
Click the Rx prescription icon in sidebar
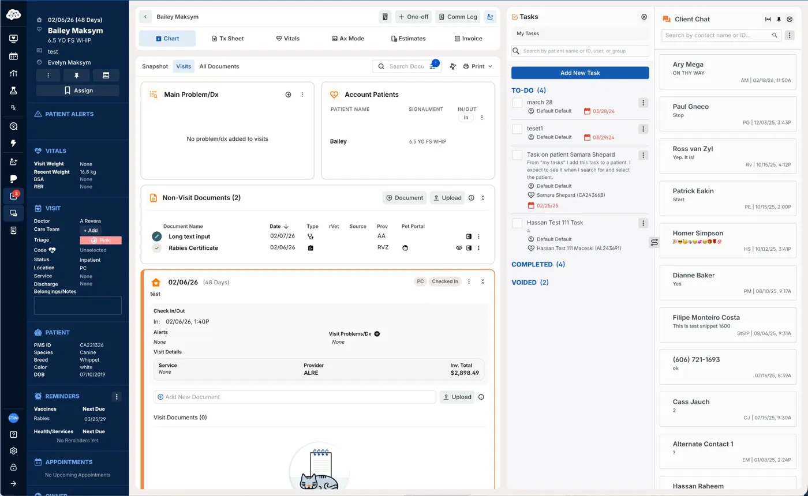pyautogui.click(x=13, y=108)
